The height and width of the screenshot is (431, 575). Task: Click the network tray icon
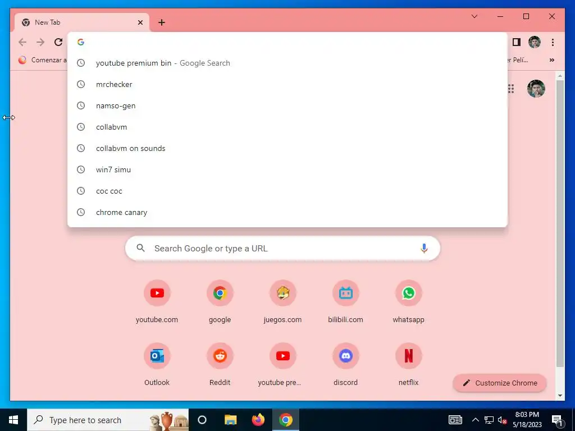(489, 420)
